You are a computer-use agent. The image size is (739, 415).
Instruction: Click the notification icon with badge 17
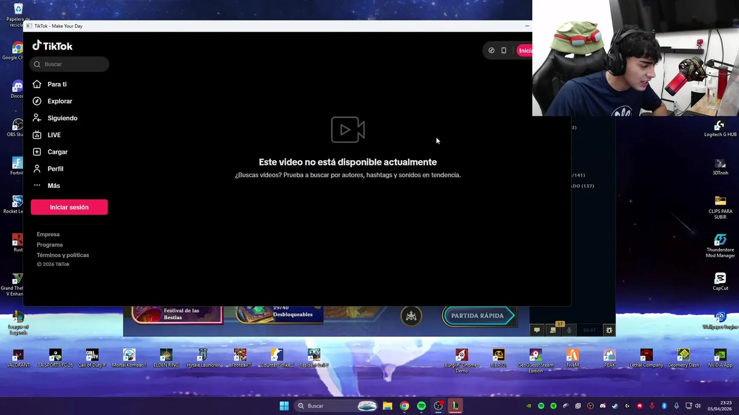tap(554, 329)
